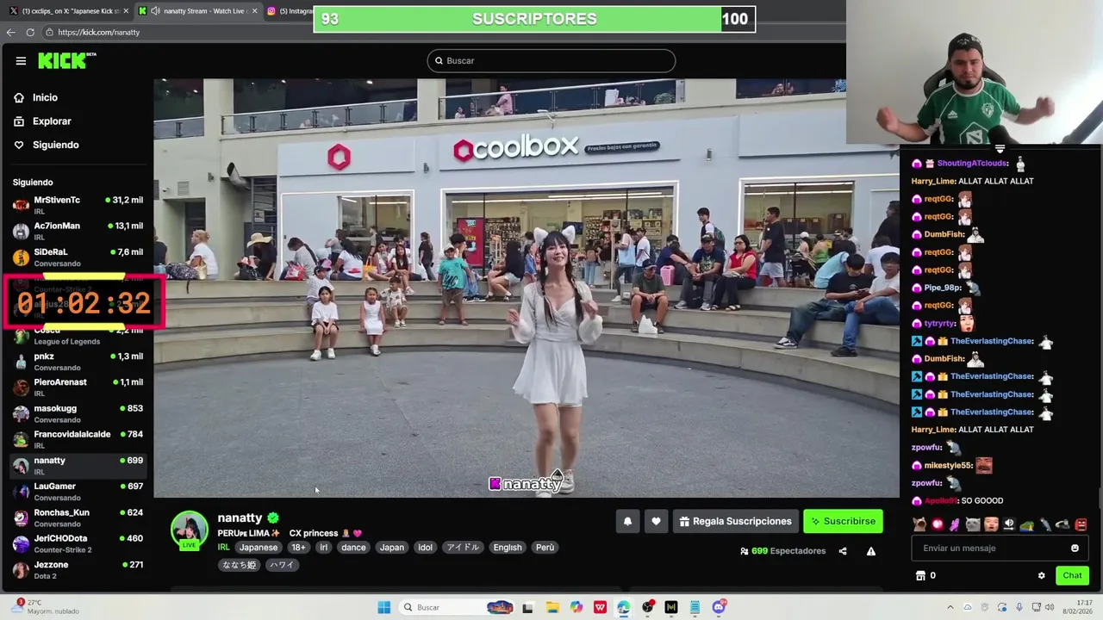Click the Buscar search field
1103x620 pixels.
pyautogui.click(x=551, y=60)
